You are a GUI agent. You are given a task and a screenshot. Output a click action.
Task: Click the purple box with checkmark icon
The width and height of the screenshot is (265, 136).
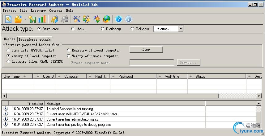(97, 19)
